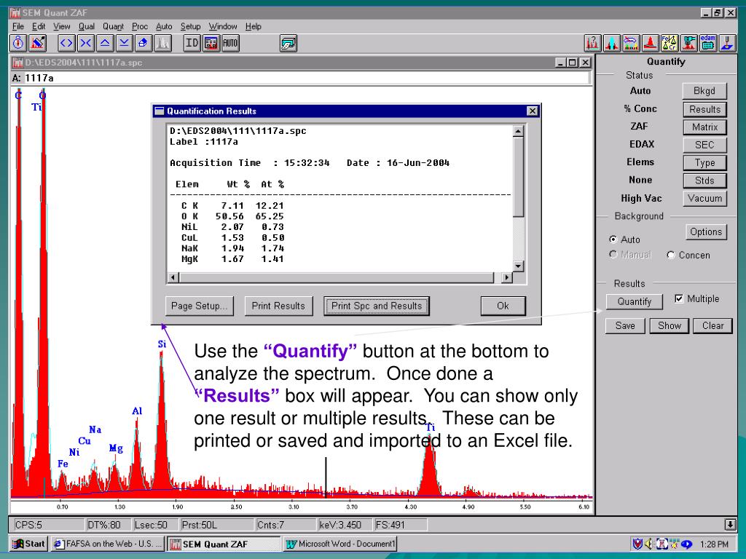Open the Auto menu
Image resolution: width=746 pixels, height=559 pixels.
click(164, 27)
